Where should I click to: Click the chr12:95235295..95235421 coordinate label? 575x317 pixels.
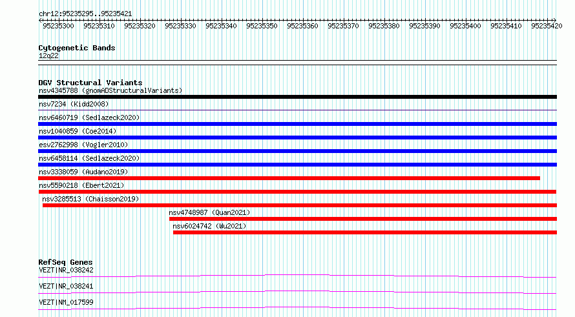(85, 14)
